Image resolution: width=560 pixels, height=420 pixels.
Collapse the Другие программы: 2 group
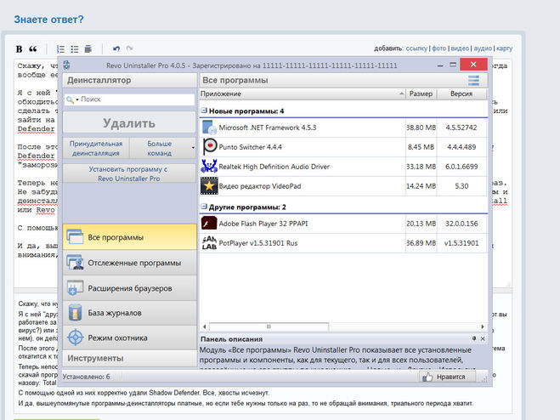tap(204, 207)
